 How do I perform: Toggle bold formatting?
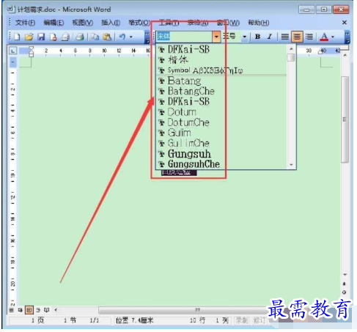257,37
